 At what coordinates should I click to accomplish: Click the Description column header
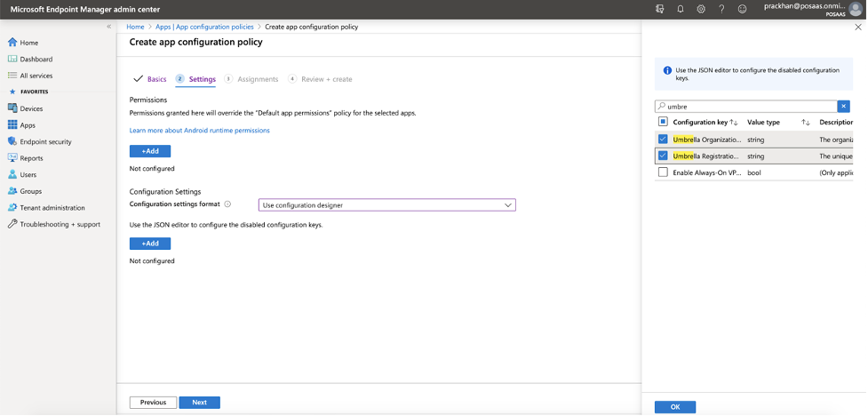[x=836, y=123]
